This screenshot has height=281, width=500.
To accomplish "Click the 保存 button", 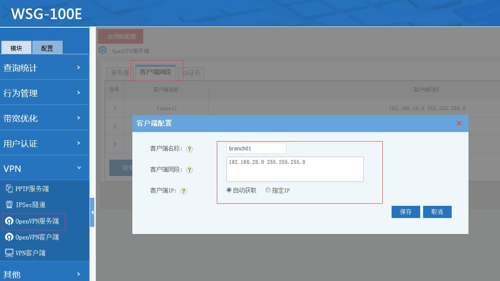I will point(405,212).
